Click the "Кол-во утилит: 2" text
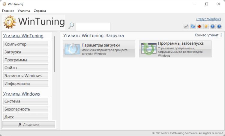The image size is (225, 136). [x=208, y=35]
